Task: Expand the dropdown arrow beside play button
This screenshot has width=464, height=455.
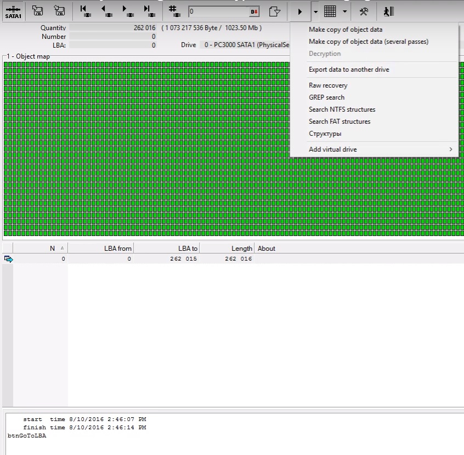Action: click(x=315, y=11)
